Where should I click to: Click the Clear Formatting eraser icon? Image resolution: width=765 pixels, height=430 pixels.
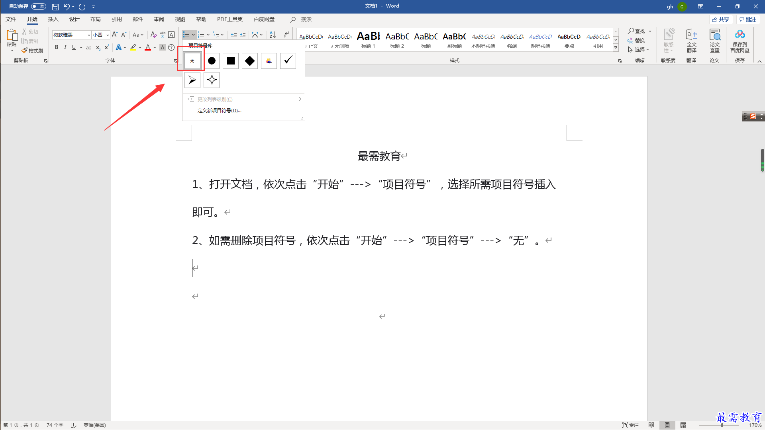(x=153, y=35)
